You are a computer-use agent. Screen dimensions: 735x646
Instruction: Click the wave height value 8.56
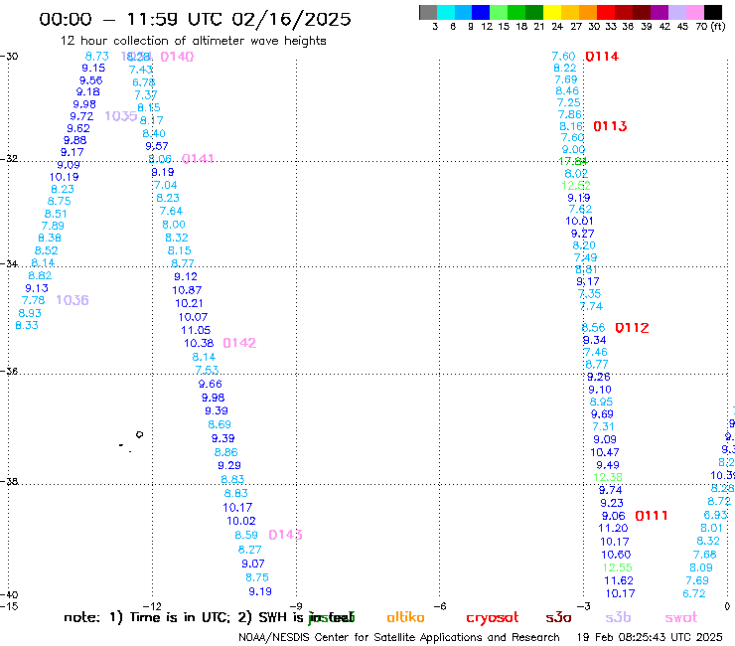click(x=593, y=328)
